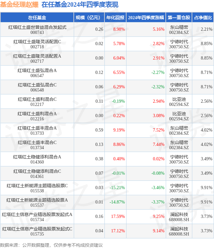This screenshot has width=214, height=248.
Task: Click the 占净值比 column header
Action: click(x=203, y=18)
